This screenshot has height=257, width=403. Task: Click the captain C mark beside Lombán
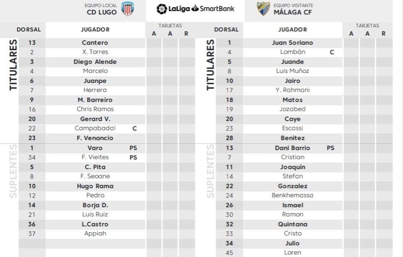click(x=332, y=52)
